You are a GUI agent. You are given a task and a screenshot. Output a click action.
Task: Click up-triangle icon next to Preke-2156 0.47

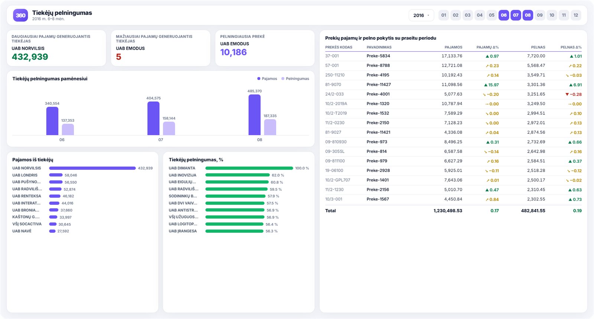(487, 190)
